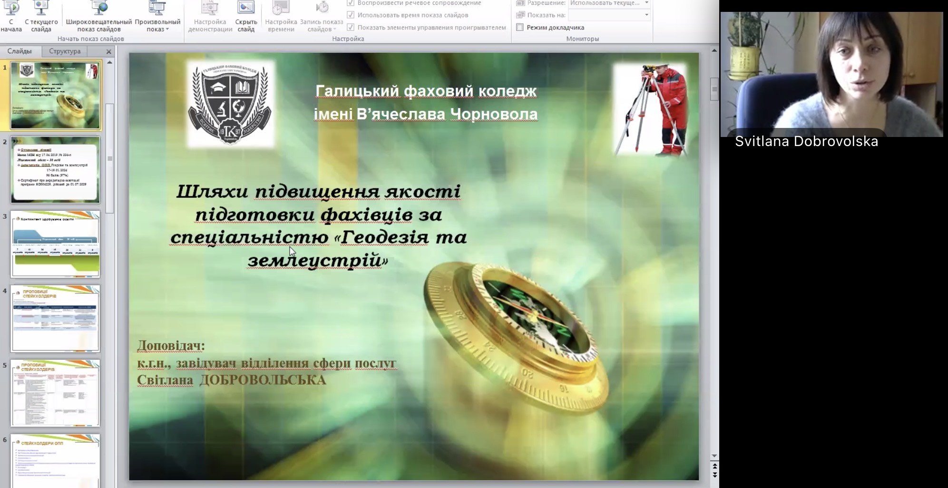Click the slide editor vertical scrollbar handle
This screenshot has height=488, width=948.
point(714,88)
